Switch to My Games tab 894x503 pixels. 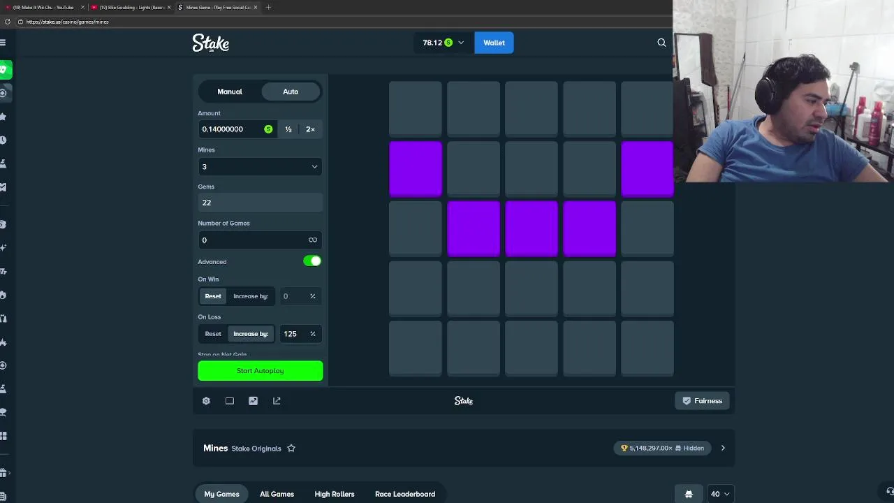click(x=221, y=494)
